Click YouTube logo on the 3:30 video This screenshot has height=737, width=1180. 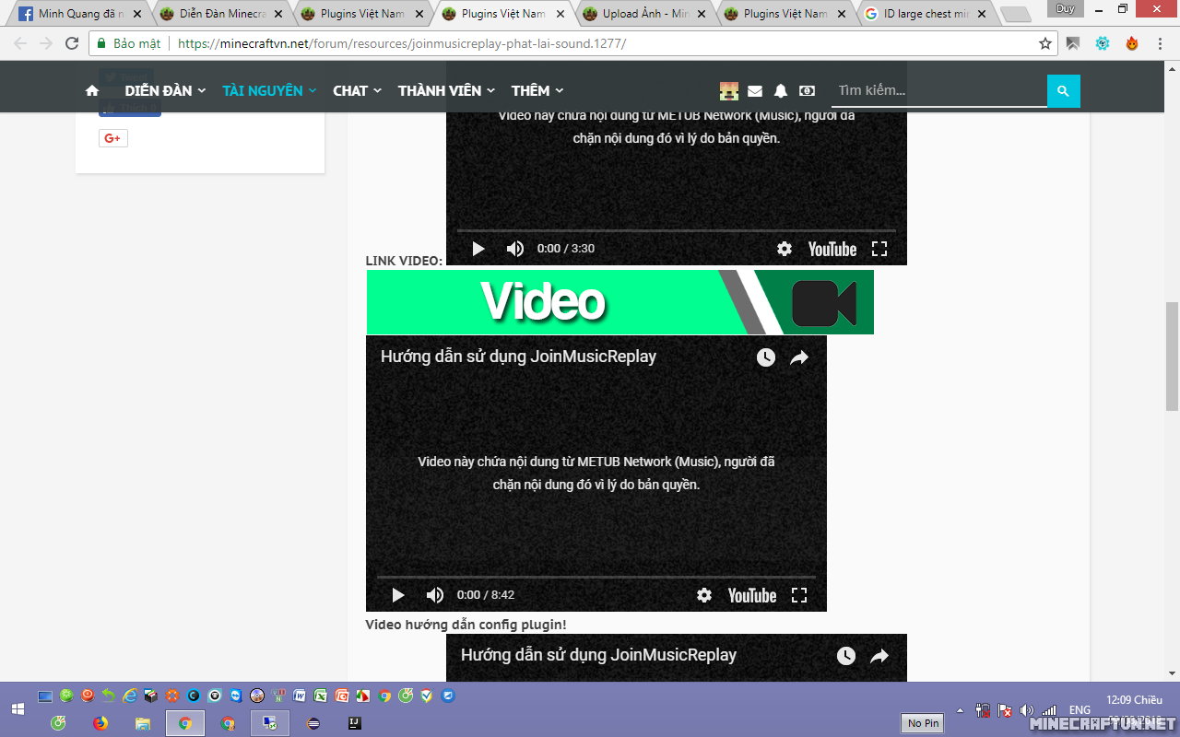point(832,249)
